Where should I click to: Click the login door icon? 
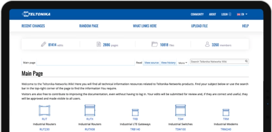(x=230, y=14)
